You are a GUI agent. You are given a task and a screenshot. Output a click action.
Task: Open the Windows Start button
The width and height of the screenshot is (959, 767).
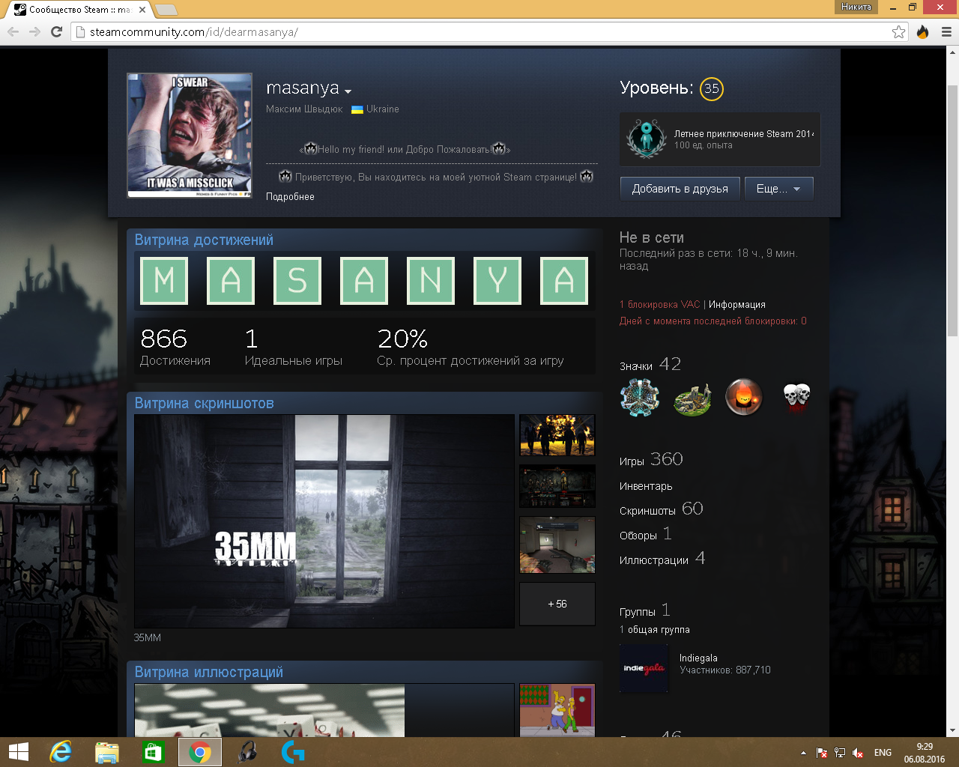18,752
